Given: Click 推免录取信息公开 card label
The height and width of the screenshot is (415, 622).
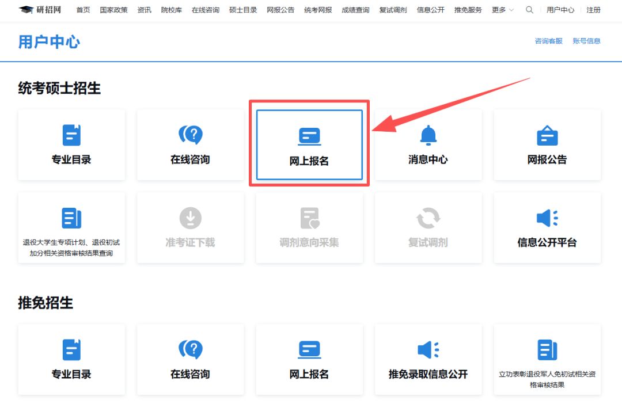Looking at the screenshot, I should click(428, 374).
